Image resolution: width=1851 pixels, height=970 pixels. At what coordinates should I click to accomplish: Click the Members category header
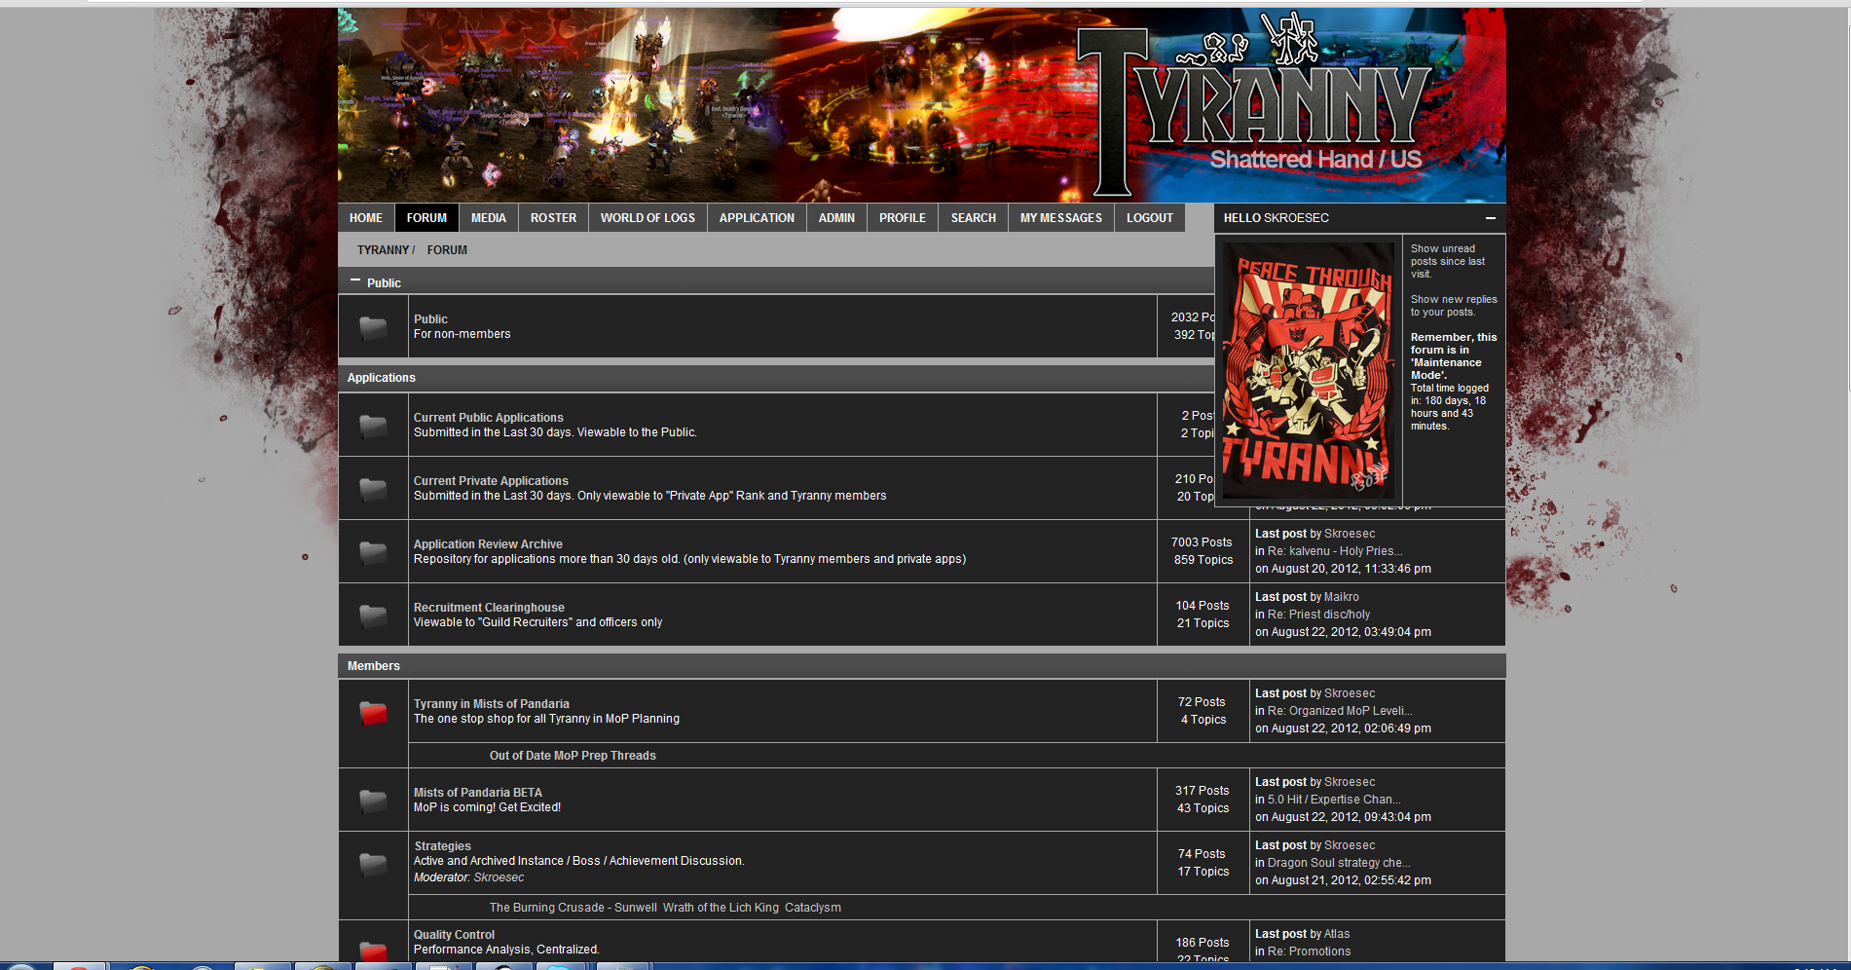coord(374,666)
